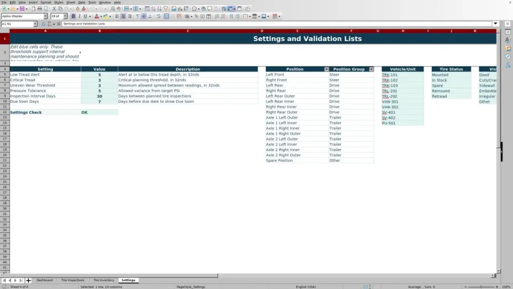Click the formula input line
Image resolution: width=513 pixels, height=289 pixels.
click(277, 24)
